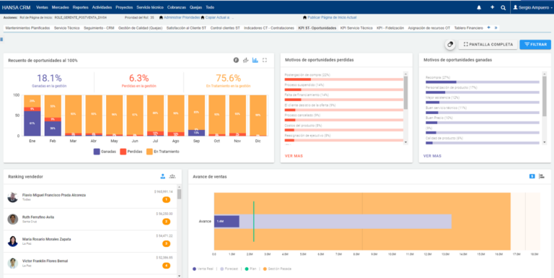Click the PANTALLA COMPLETA button
The width and height of the screenshot is (554, 278).
click(x=488, y=45)
